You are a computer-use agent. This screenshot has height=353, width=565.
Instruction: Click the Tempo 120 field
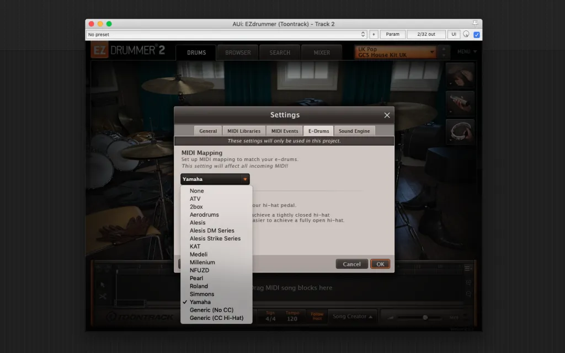pos(292,316)
